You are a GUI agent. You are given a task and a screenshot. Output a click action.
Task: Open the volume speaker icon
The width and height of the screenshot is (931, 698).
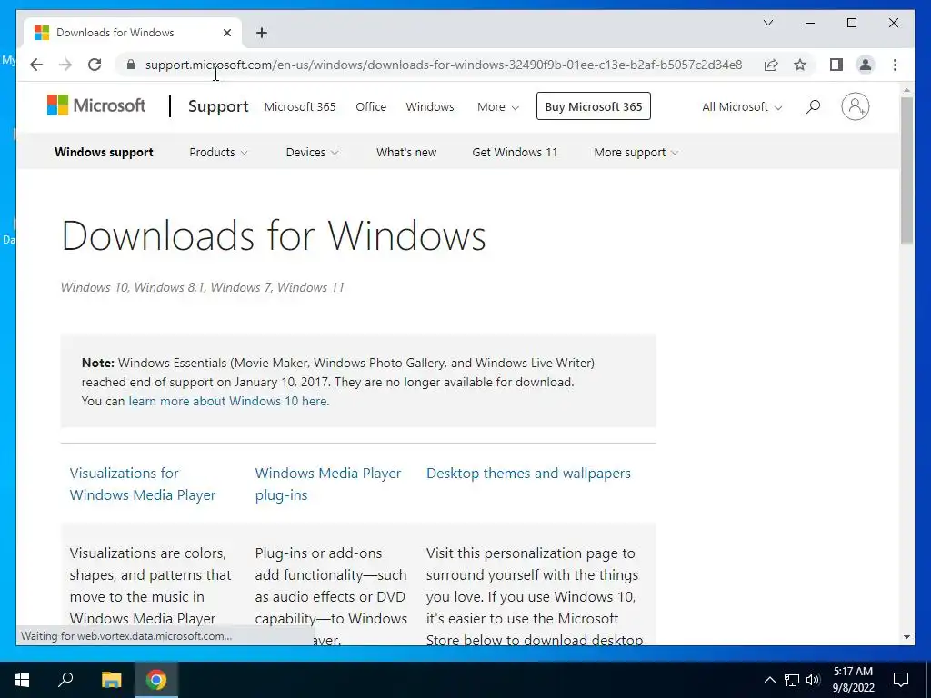(x=813, y=680)
